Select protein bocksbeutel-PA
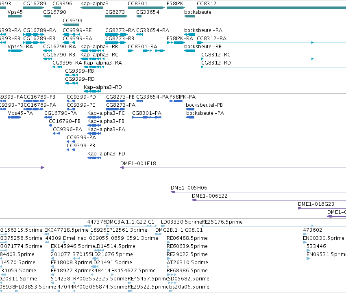This screenshot has height=293, width=346. point(205,113)
